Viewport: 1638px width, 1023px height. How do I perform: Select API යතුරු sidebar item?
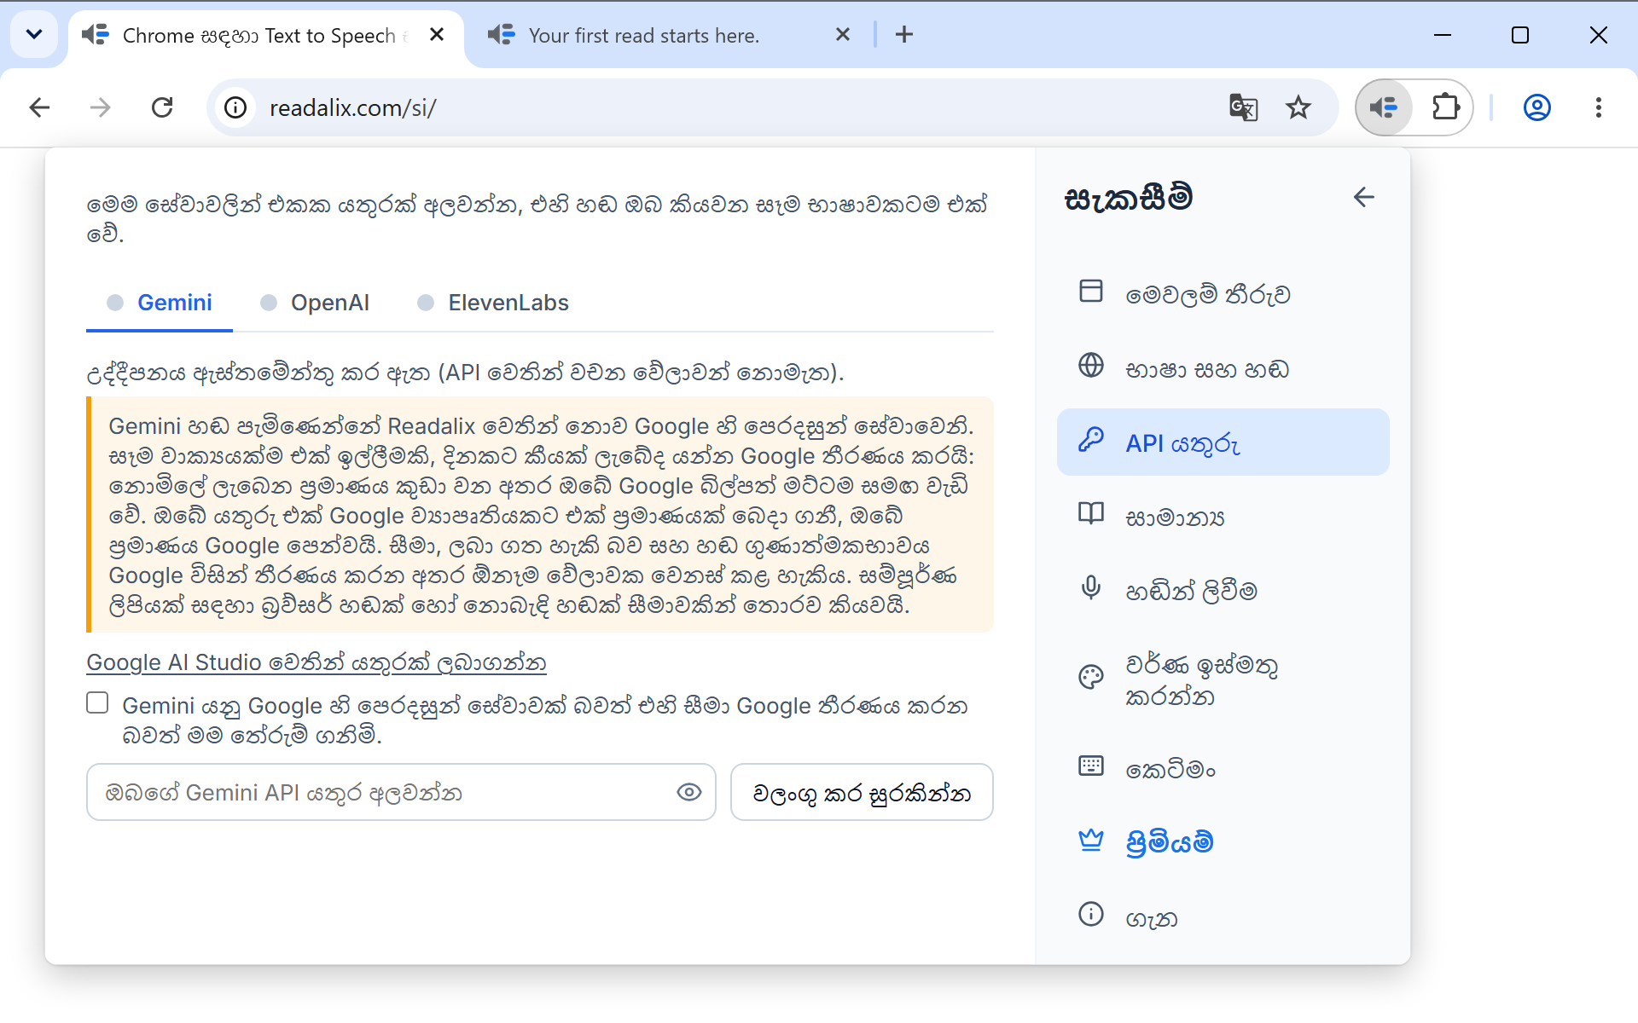tap(1223, 442)
